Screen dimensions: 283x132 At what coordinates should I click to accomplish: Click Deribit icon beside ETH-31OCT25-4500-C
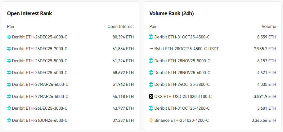pos(151,37)
